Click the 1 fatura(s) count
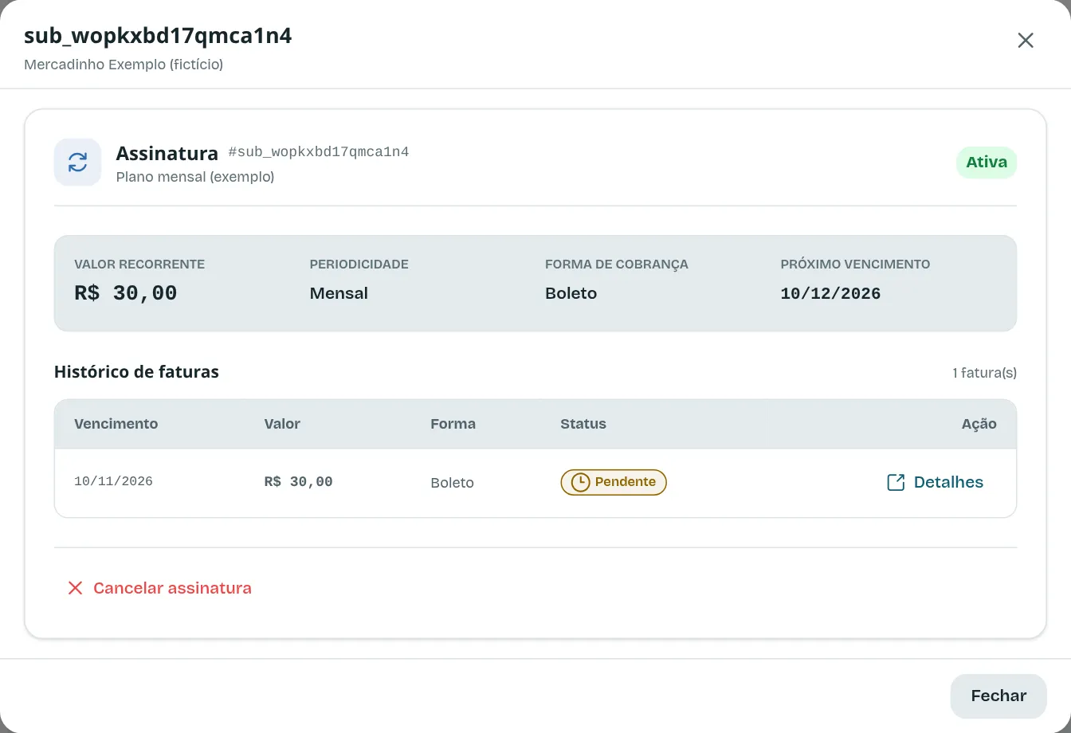Viewport: 1071px width, 733px height. point(984,373)
